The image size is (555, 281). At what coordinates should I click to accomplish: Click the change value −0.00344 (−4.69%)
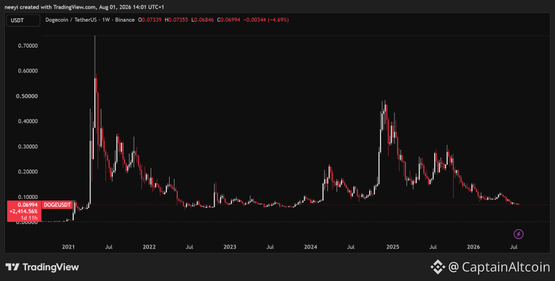pos(266,20)
